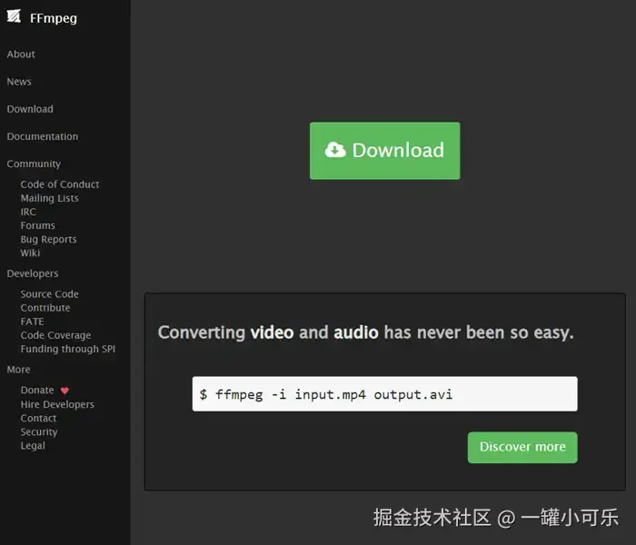The image size is (636, 545).
Task: Open Hire Developers link
Action: [x=57, y=405]
